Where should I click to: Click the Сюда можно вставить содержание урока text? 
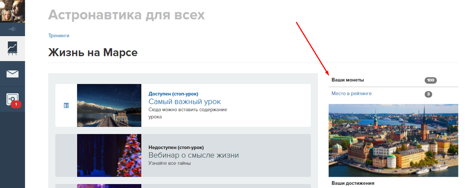(188, 113)
